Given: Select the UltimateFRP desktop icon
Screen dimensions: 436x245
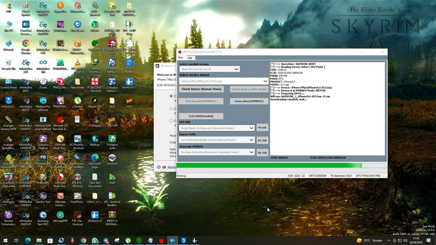Looking at the screenshot, I should click(x=60, y=217).
